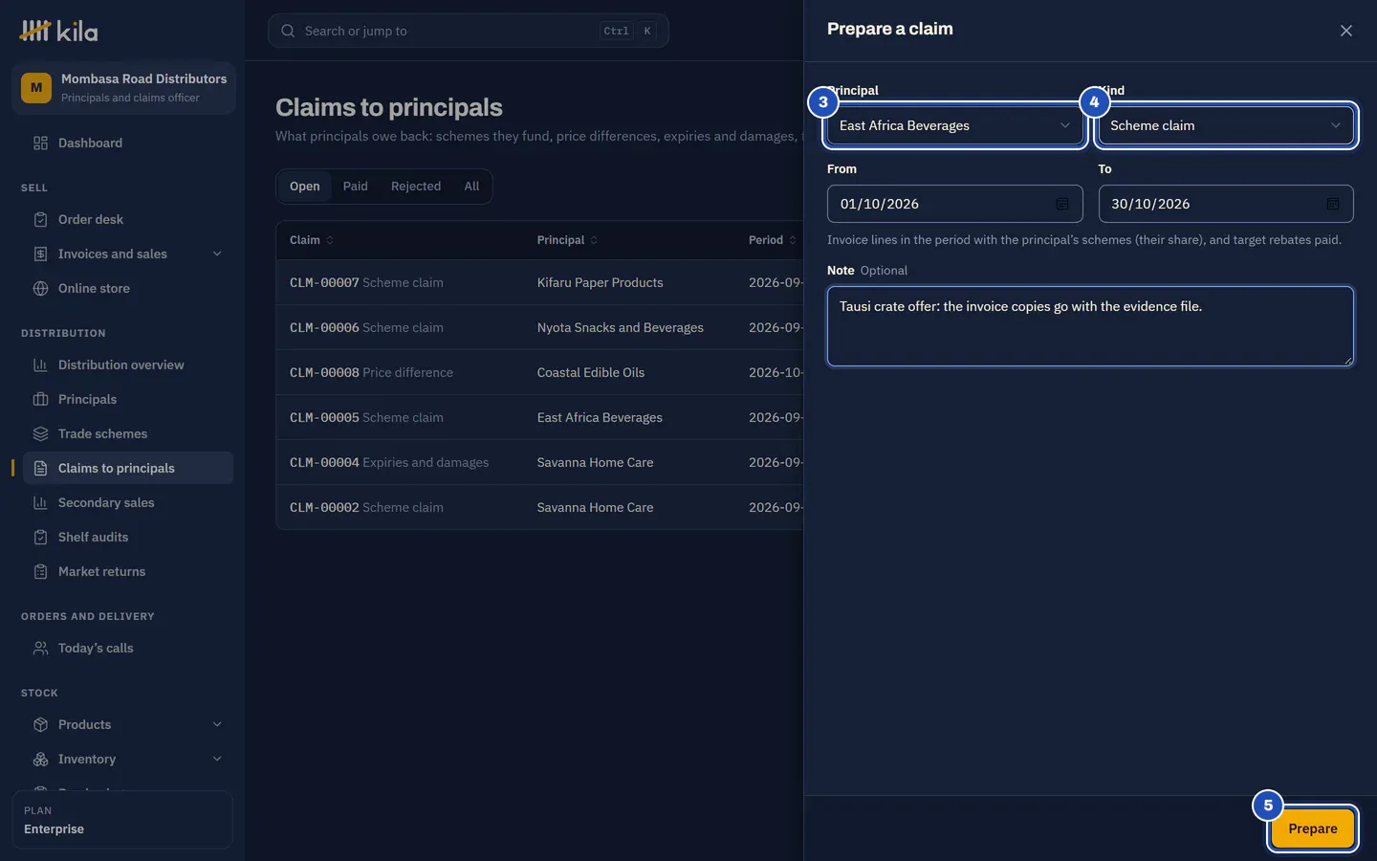Switch to the Open claims tab
Viewport: 1377px width, 861px height.
point(305,187)
